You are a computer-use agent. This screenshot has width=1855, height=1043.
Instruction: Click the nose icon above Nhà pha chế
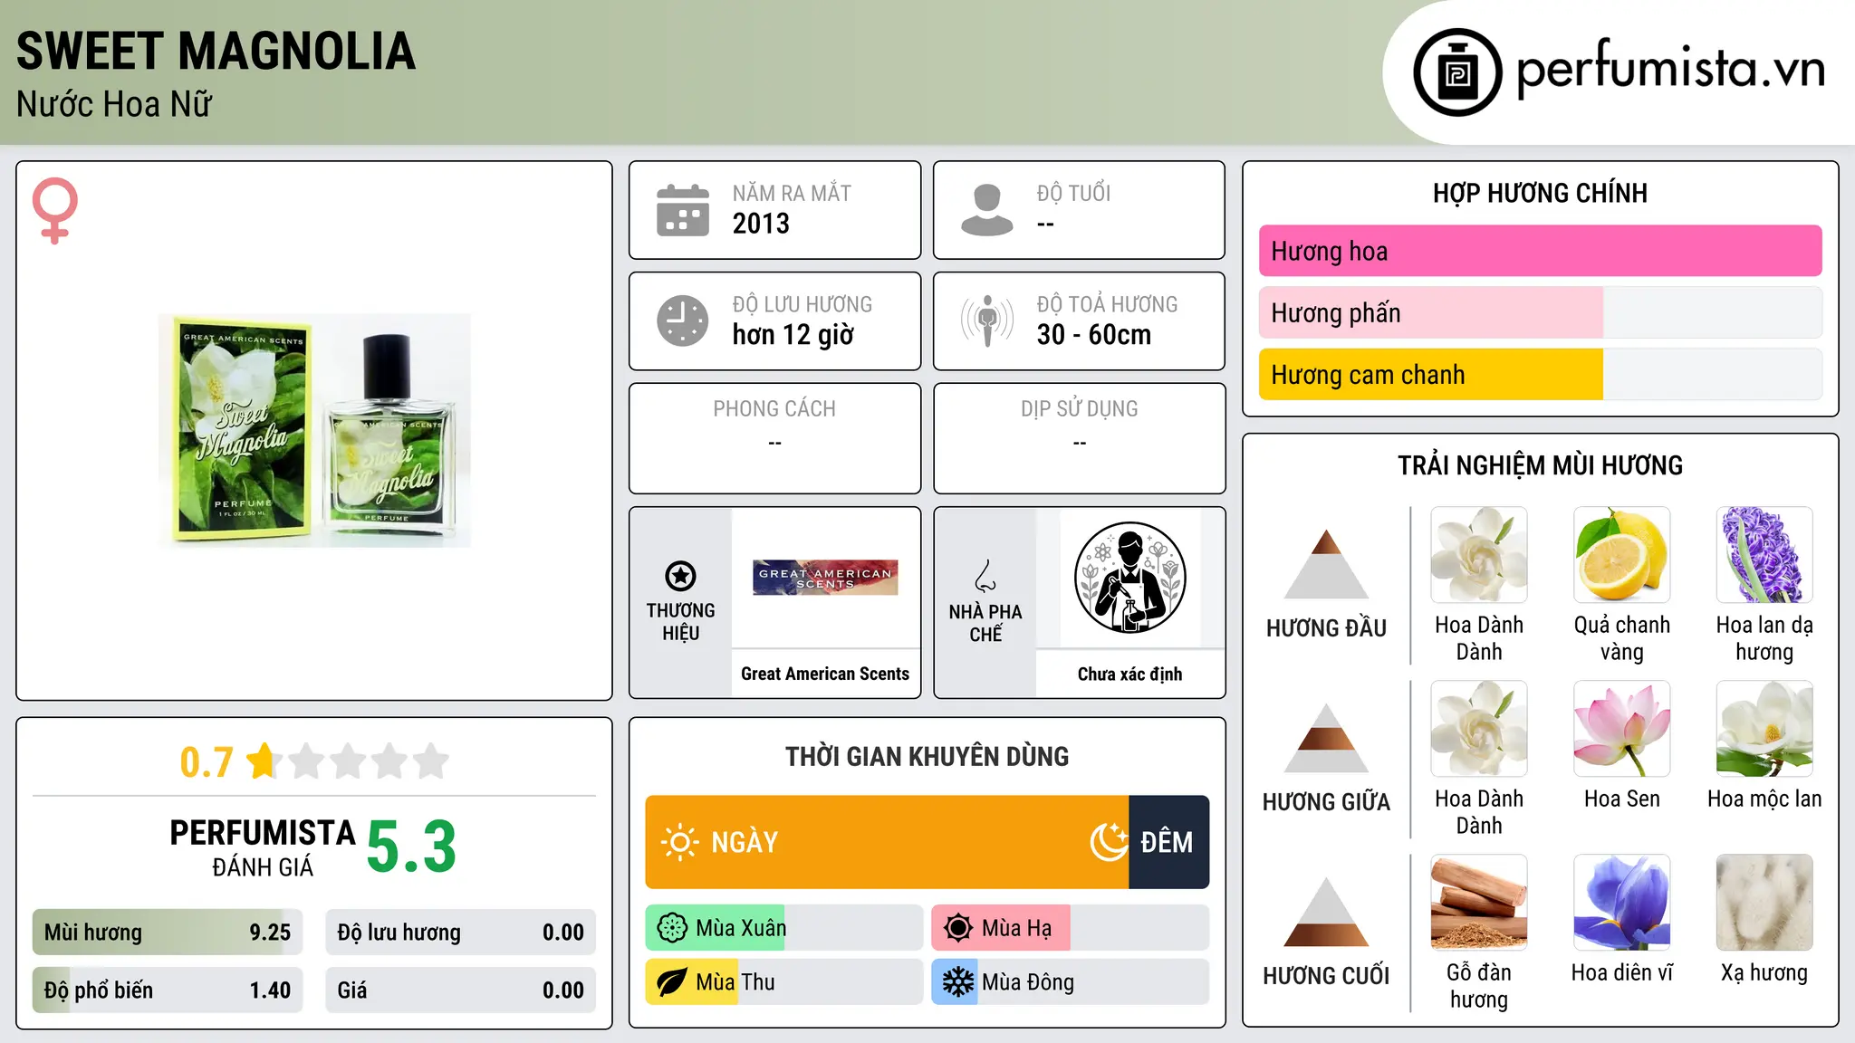(x=985, y=576)
